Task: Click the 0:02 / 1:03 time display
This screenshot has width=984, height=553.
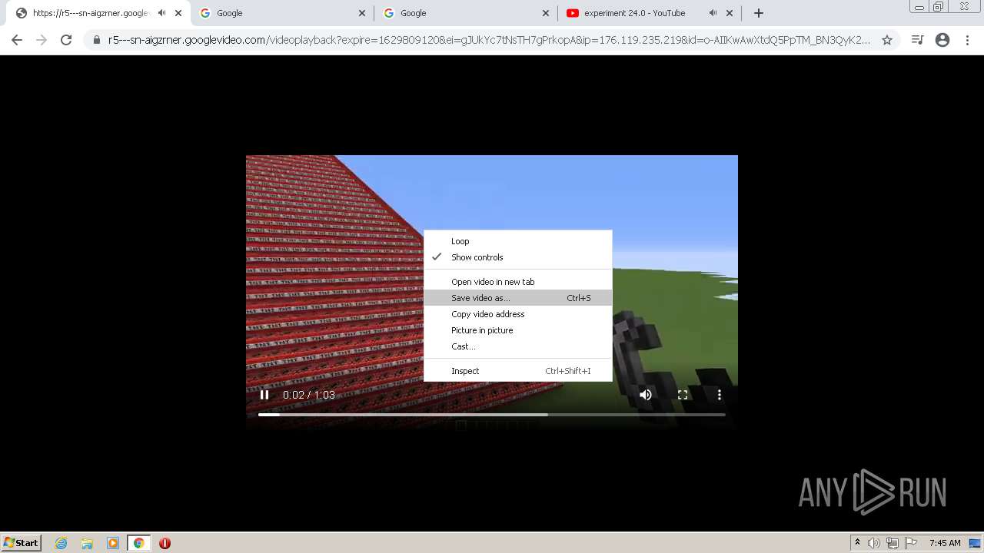Action: [309, 395]
